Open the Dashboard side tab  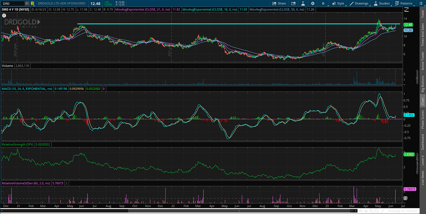tap(422, 142)
